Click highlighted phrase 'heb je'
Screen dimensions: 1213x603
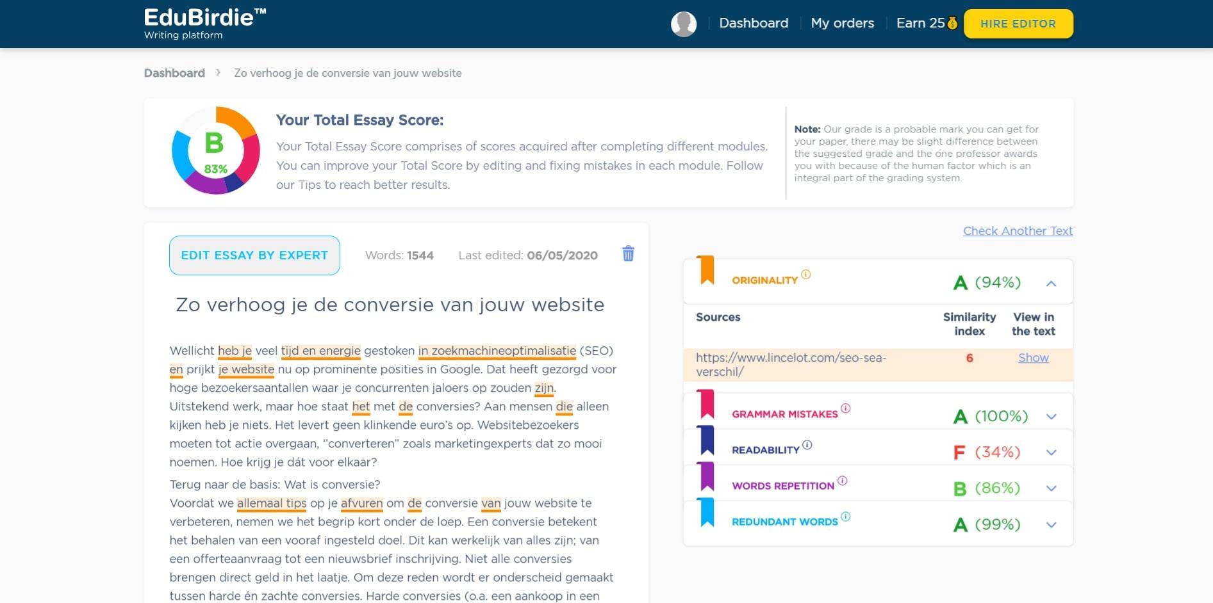click(x=235, y=351)
